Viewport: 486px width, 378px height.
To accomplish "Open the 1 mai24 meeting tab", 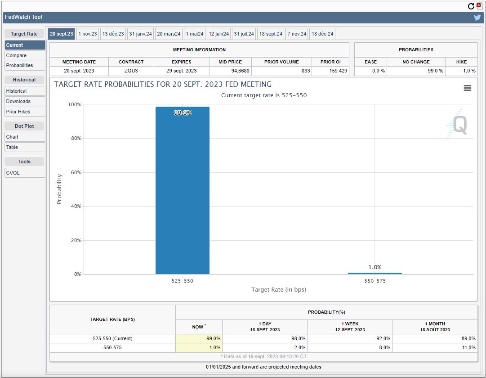I will coord(195,34).
